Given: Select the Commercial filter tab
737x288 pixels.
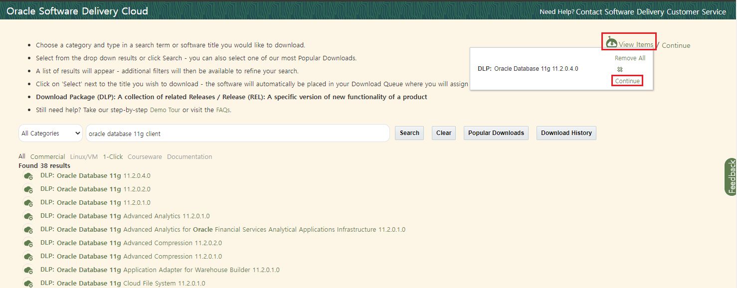Looking at the screenshot, I should point(48,156).
